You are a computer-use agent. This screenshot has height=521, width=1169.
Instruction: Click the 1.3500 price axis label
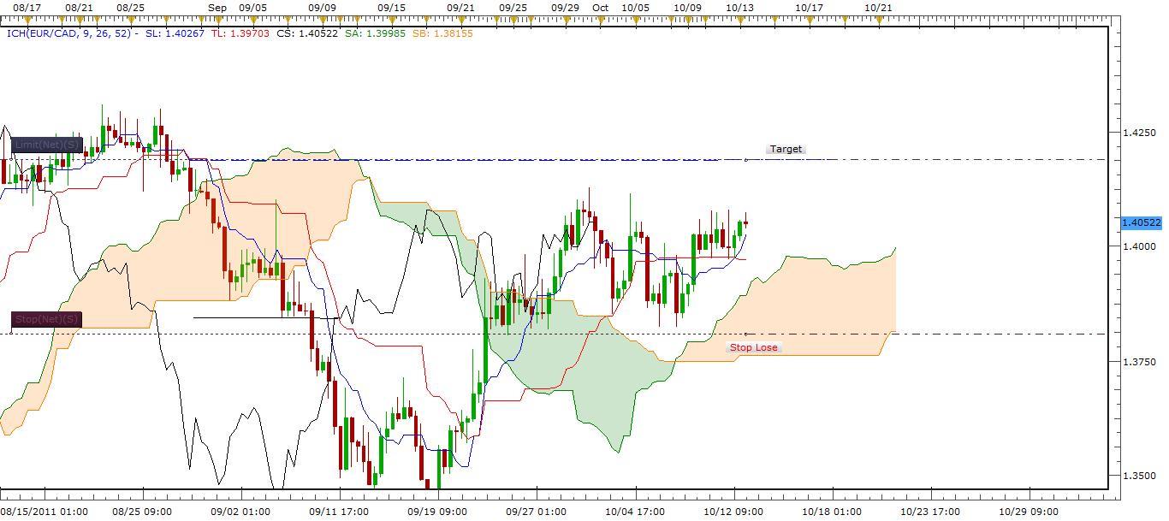pos(1138,477)
